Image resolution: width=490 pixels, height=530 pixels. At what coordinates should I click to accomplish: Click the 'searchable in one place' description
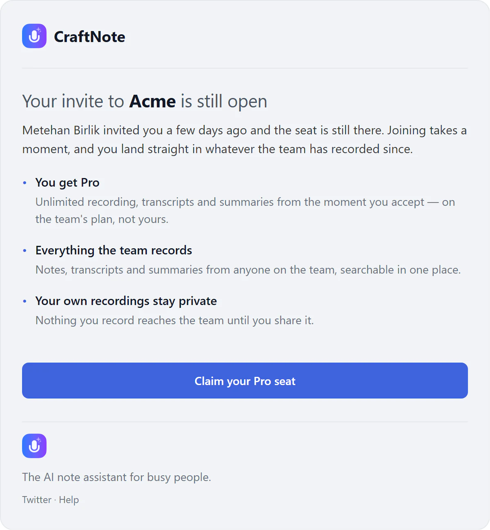click(x=248, y=270)
